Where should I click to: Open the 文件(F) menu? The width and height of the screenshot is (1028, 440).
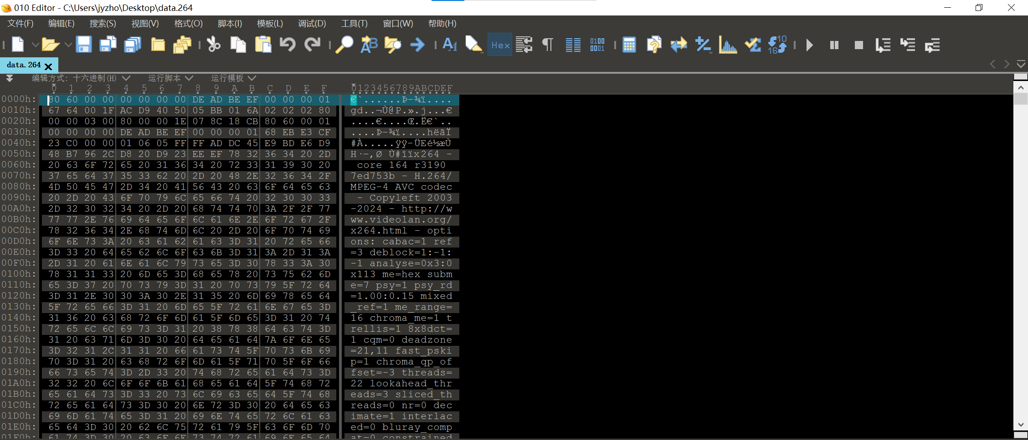point(21,23)
